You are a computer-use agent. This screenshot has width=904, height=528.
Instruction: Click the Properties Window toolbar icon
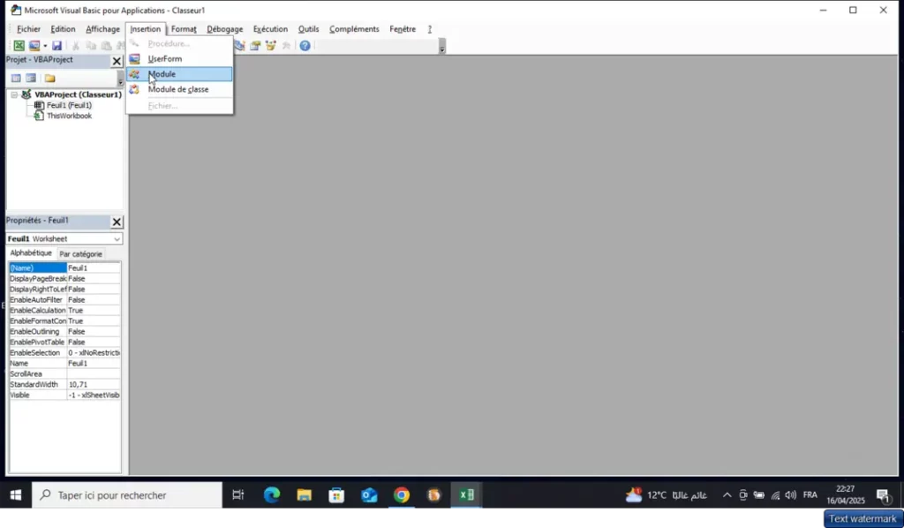(x=255, y=45)
